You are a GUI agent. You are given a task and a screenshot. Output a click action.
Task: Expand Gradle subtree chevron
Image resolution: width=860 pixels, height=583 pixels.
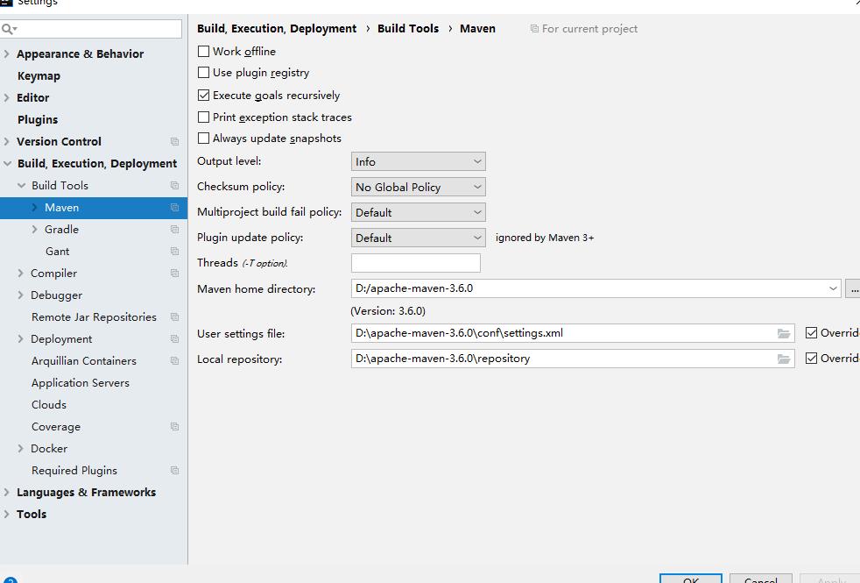34,230
